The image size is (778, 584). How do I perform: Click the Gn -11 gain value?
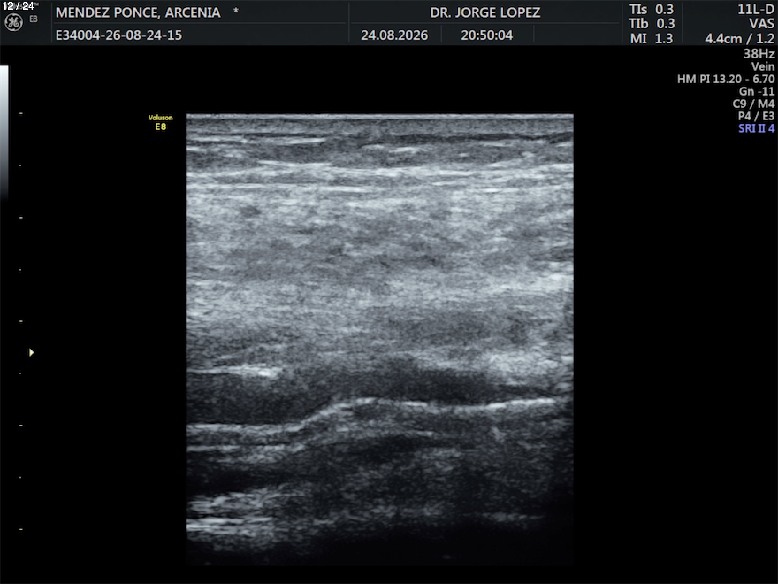click(x=756, y=92)
